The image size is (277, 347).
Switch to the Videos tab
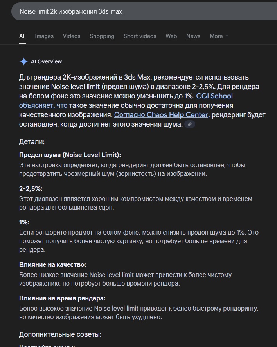(72, 36)
